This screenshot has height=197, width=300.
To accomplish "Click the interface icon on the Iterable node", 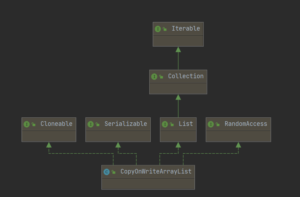I will tap(158, 29).
